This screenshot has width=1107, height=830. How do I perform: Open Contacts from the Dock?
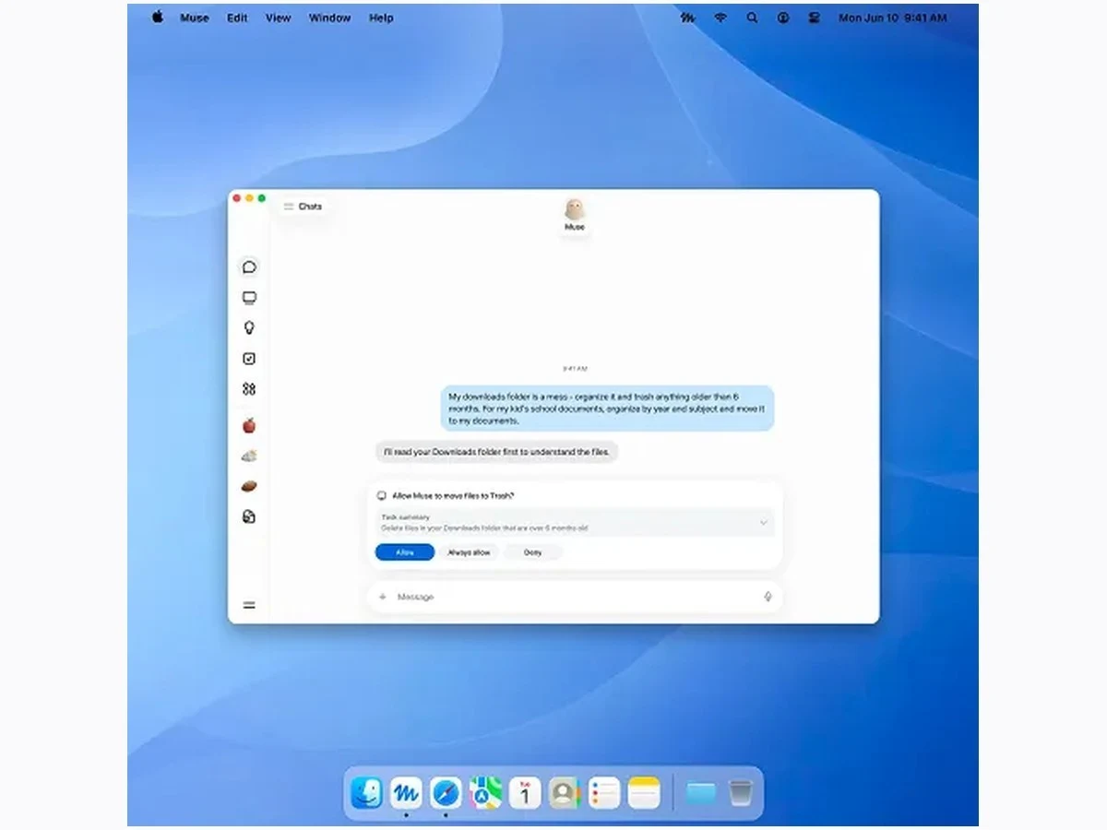pos(565,792)
